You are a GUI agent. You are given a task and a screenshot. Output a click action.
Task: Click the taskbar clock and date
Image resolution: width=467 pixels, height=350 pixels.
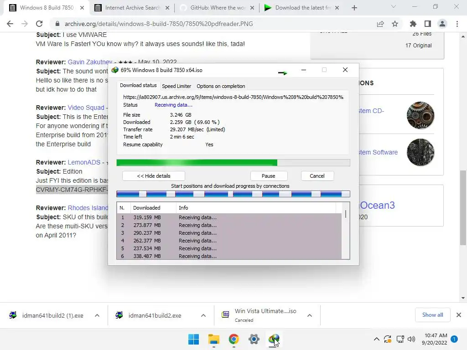pos(435,339)
